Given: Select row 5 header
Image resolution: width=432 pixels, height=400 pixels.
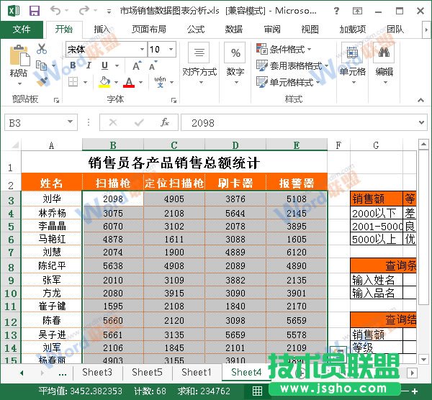Looking at the screenshot, I should tap(11, 227).
